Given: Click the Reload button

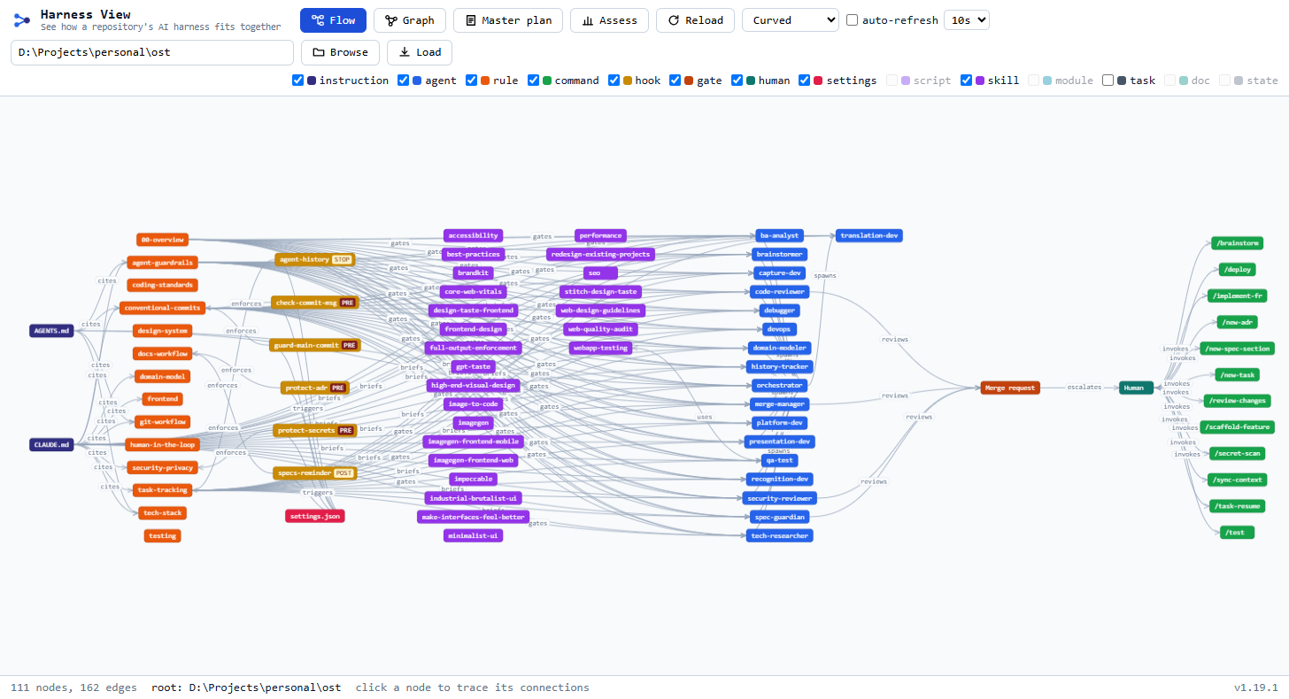Looking at the screenshot, I should click(x=695, y=20).
